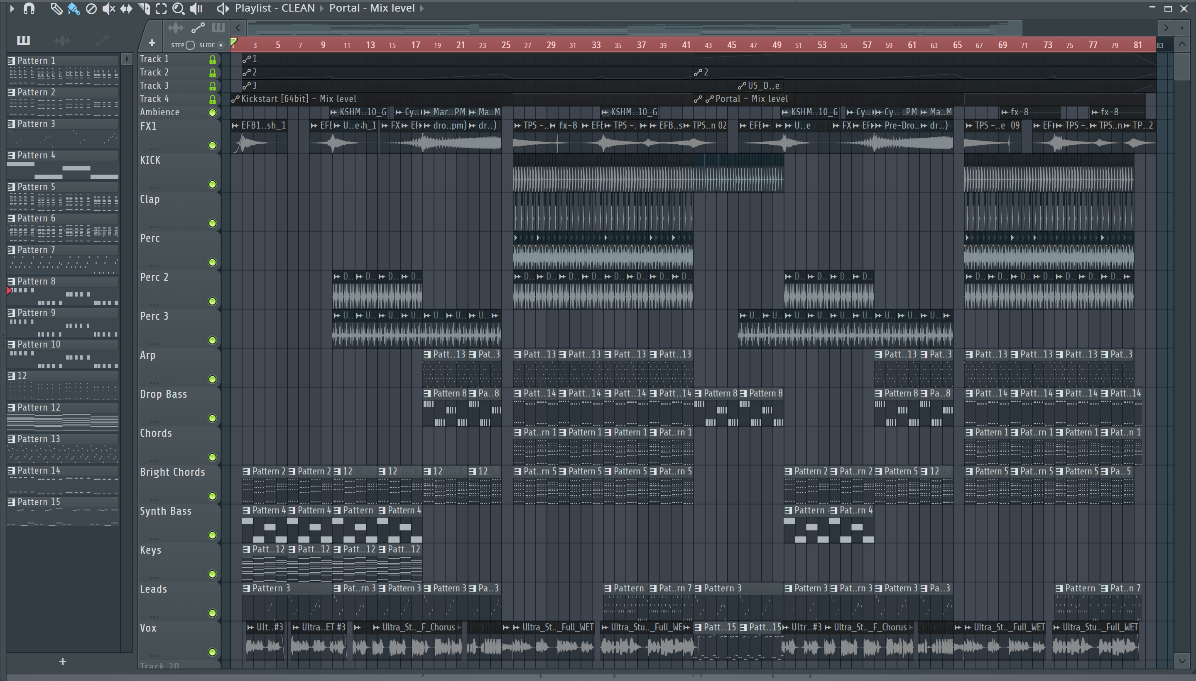Click bar 41 on the timeline ruler

[x=686, y=45]
